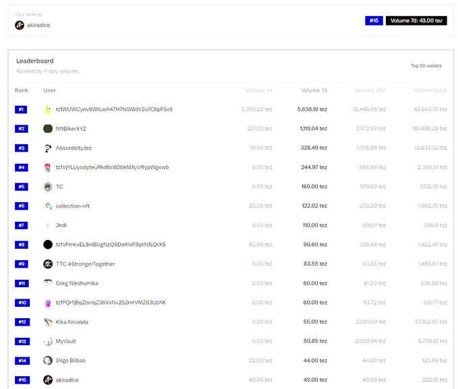Click the #3 rank badge
Viewport: 458px width, 389px height.
pos(22,148)
